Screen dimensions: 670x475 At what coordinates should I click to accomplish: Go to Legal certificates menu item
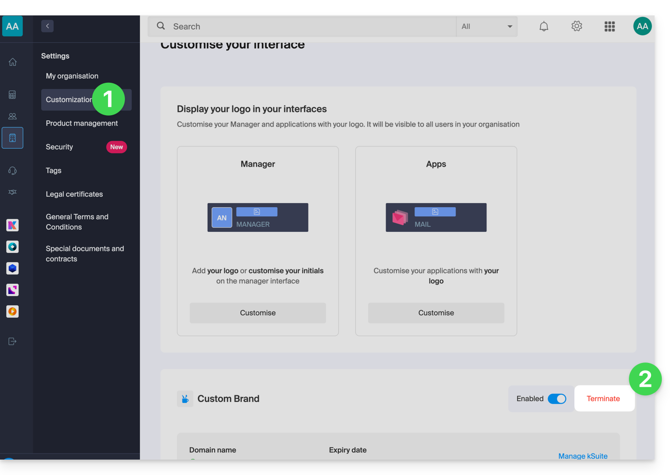pos(74,194)
